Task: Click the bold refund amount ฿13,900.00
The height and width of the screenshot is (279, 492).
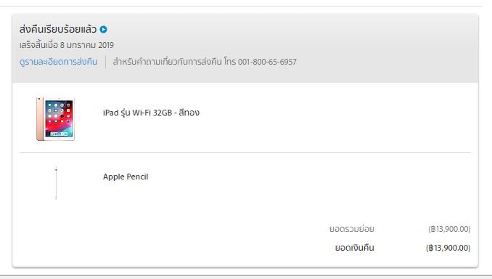Action: point(448,248)
